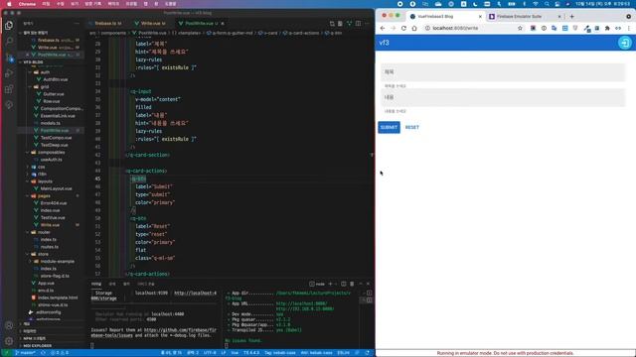Viewport: 636px width, 357px height.
Task: Click the master branch in status bar
Action: point(25,353)
